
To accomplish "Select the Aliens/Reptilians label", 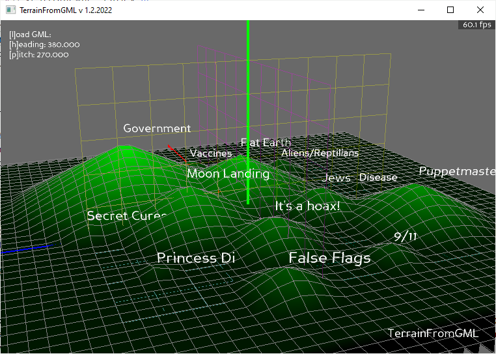I will (x=320, y=153).
